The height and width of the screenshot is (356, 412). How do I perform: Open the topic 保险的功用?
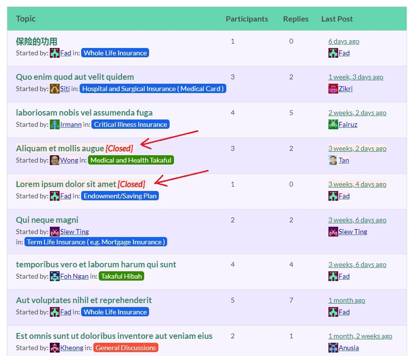pyautogui.click(x=37, y=41)
